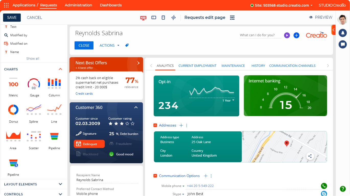This screenshot has width=350, height=196.
Task: Collapse the Charts section
Action: [x=60, y=69]
